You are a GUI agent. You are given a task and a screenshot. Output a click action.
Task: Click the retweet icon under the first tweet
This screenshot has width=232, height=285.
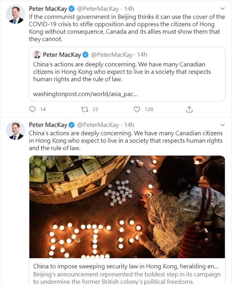point(85,109)
